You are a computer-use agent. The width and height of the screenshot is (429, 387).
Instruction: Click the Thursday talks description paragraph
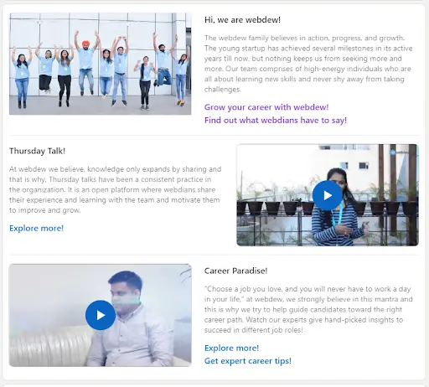pos(115,189)
